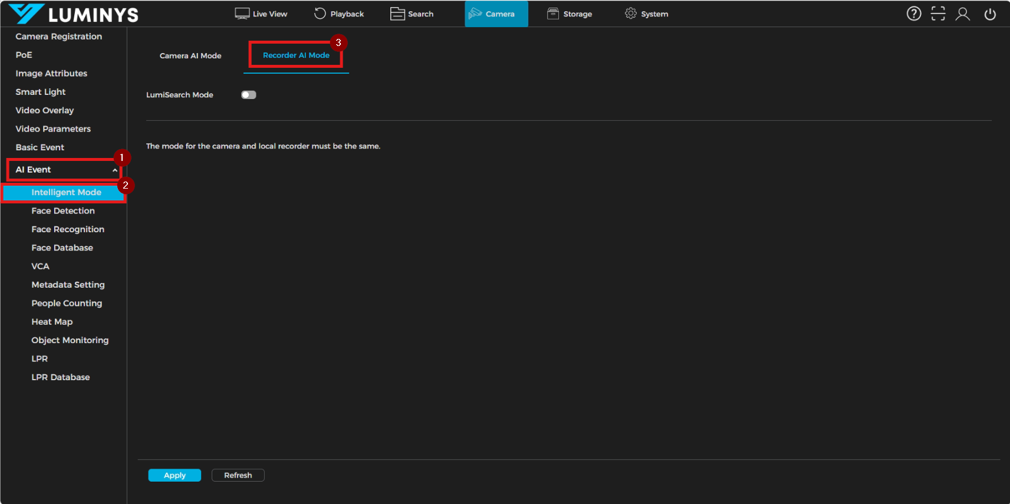Select People Counting menu item
The image size is (1010, 504).
tap(67, 304)
